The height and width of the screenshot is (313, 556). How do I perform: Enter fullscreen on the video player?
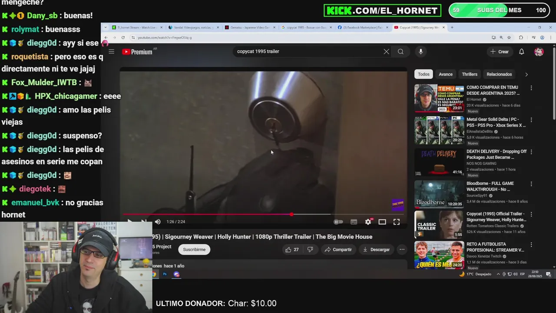(x=397, y=222)
